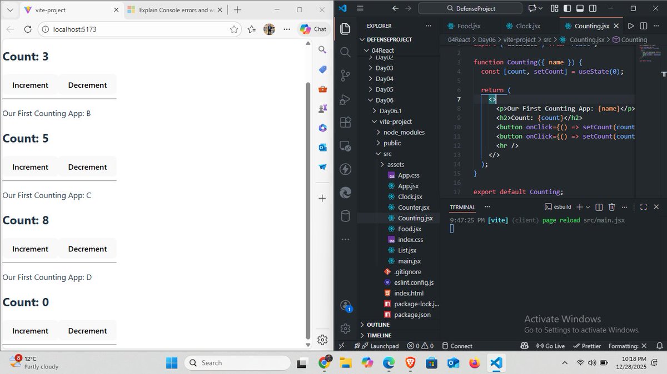Open a new browser tab with plus button
This screenshot has width=667, height=374.
click(x=237, y=10)
